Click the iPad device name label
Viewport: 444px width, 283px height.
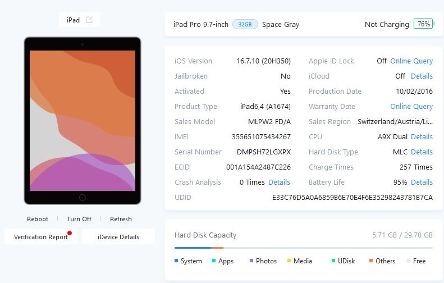coord(73,20)
